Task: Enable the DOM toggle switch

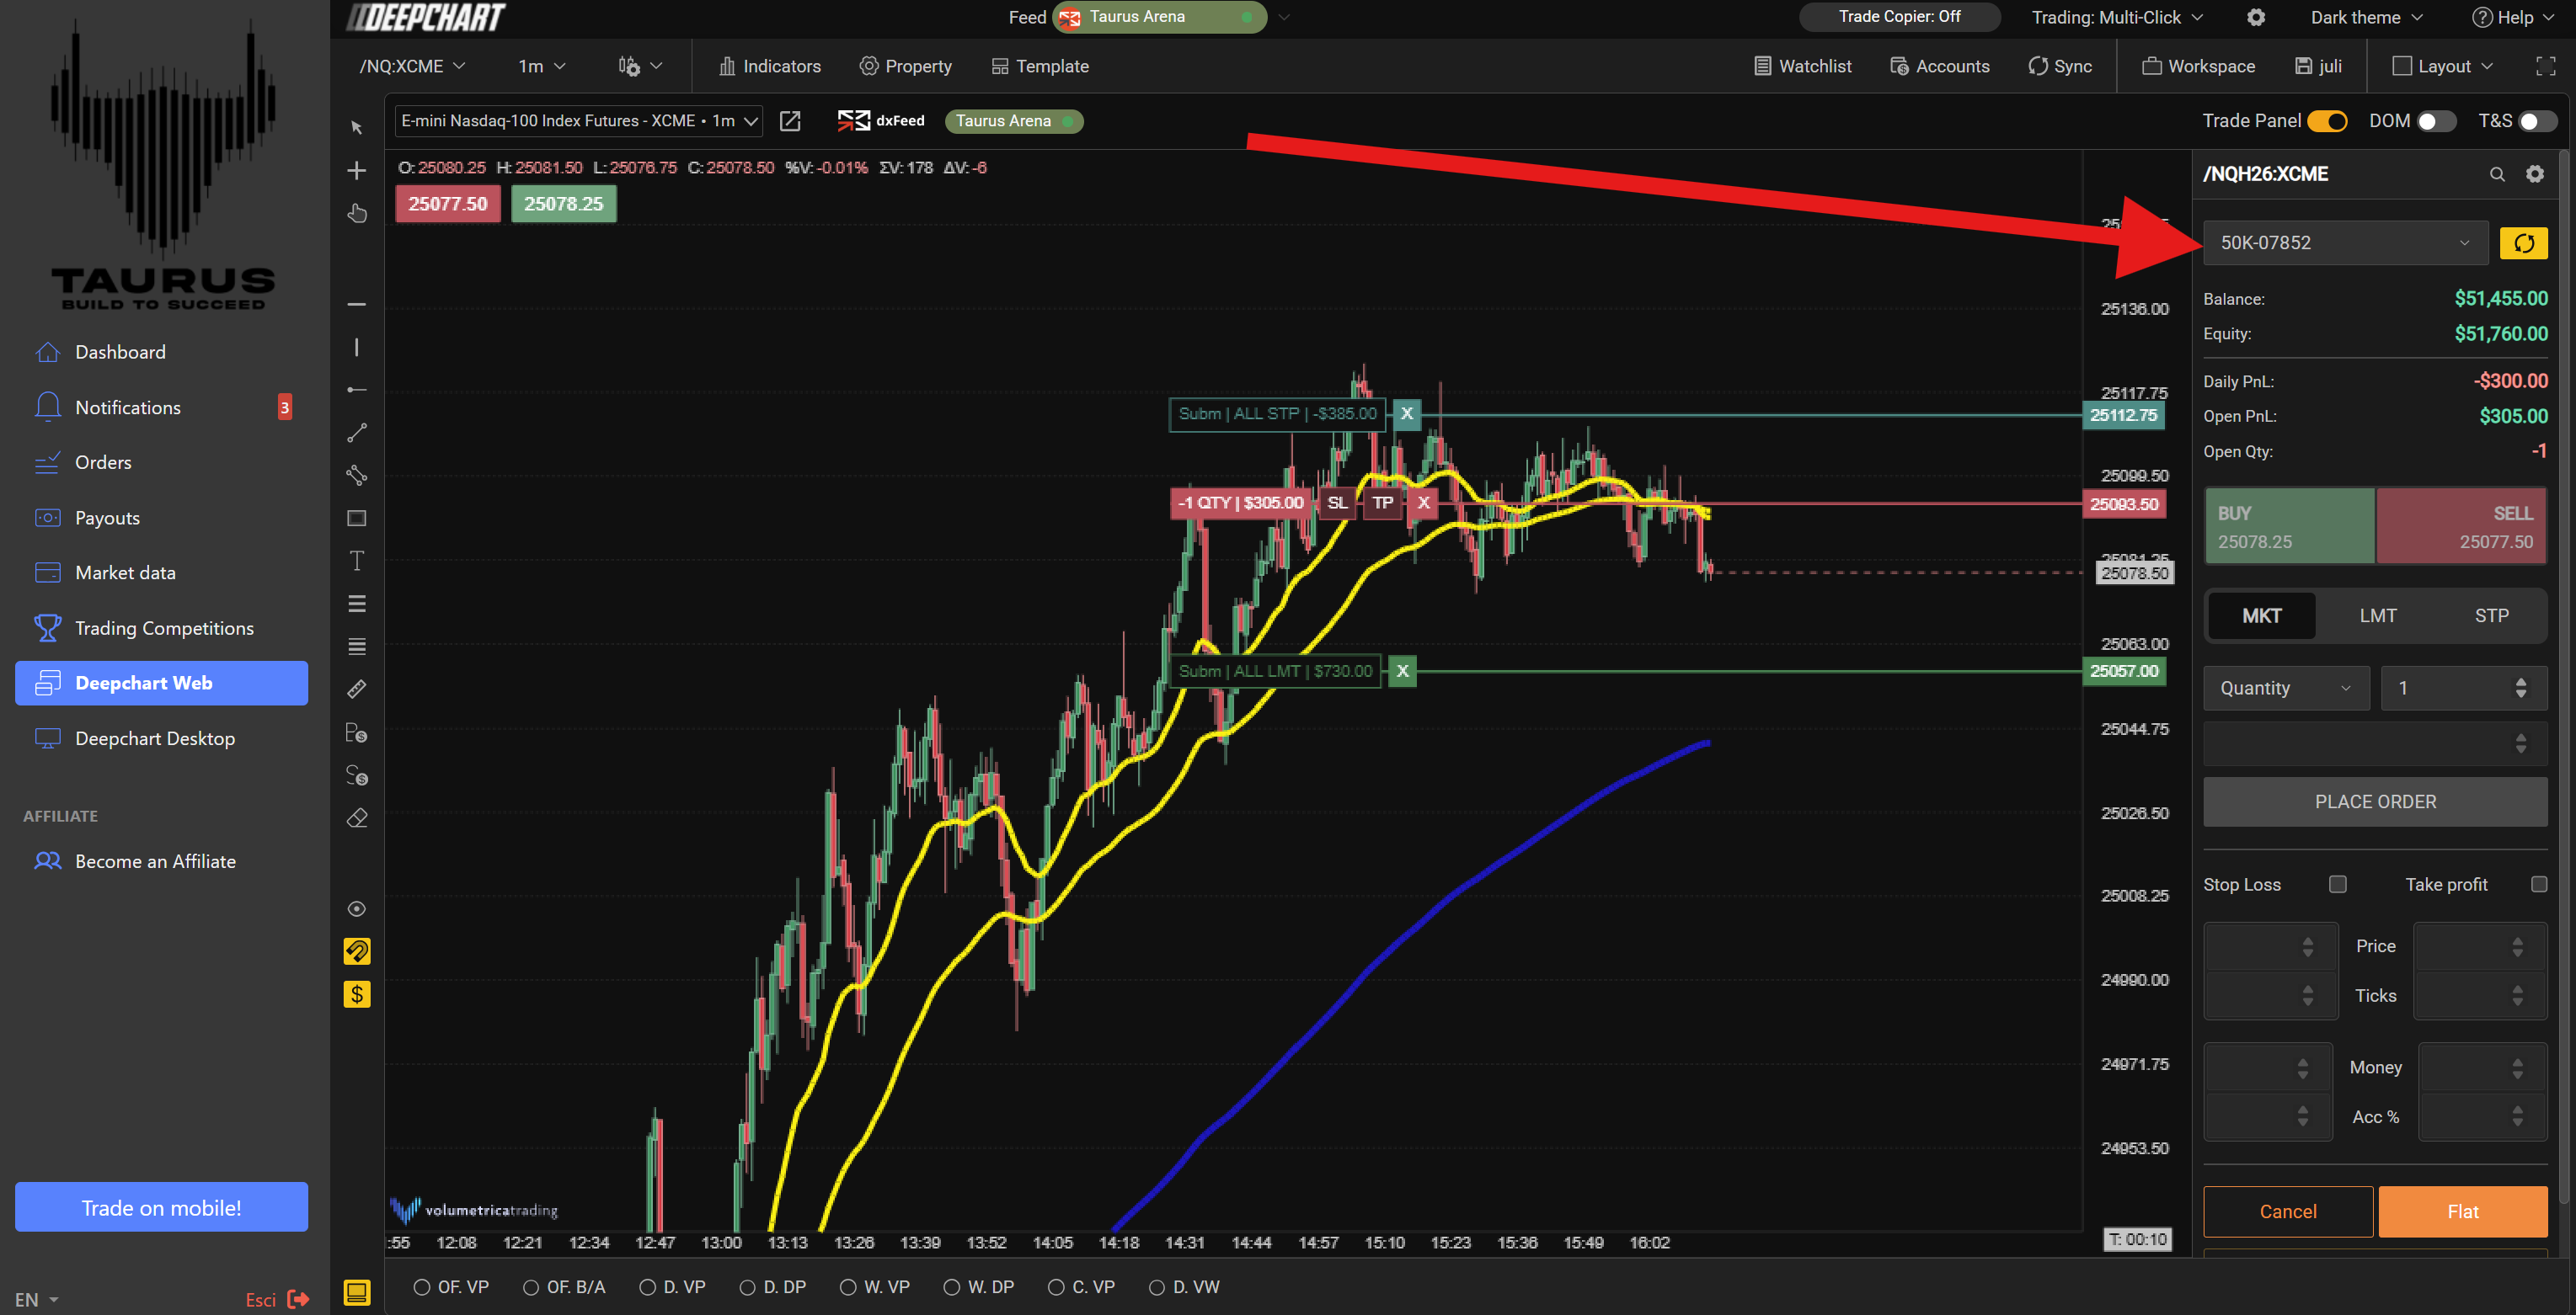Action: tap(2435, 121)
